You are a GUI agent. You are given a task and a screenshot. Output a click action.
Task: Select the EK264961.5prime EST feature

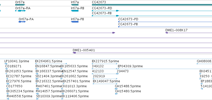pos(51,64)
